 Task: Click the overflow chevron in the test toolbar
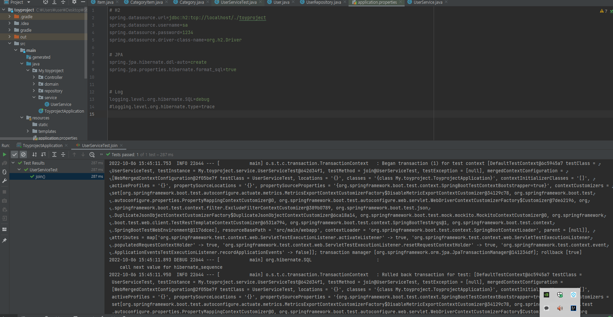(102, 154)
